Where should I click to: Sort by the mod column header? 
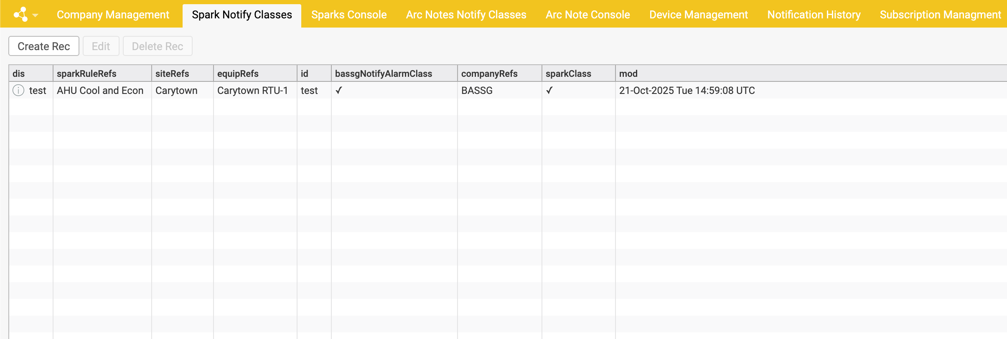628,73
